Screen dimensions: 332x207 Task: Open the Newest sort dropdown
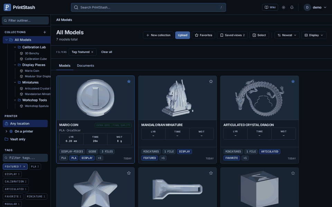(287, 35)
